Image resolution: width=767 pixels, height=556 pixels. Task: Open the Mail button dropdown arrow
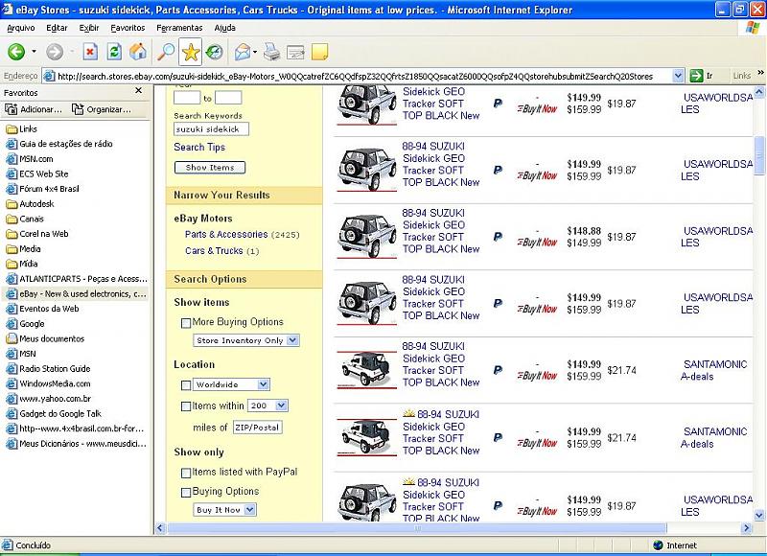point(255,52)
